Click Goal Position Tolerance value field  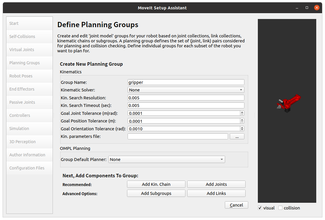click(184, 121)
